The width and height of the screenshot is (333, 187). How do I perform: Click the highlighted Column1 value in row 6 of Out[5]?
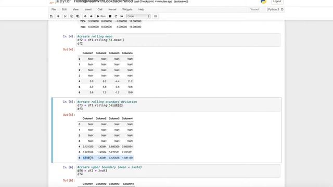(88, 158)
